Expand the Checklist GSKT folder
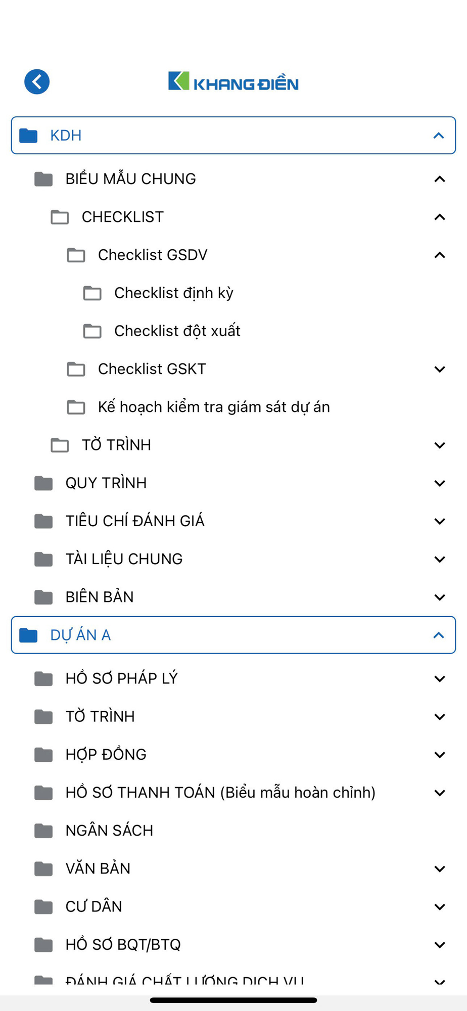The image size is (467, 1011). [440, 369]
